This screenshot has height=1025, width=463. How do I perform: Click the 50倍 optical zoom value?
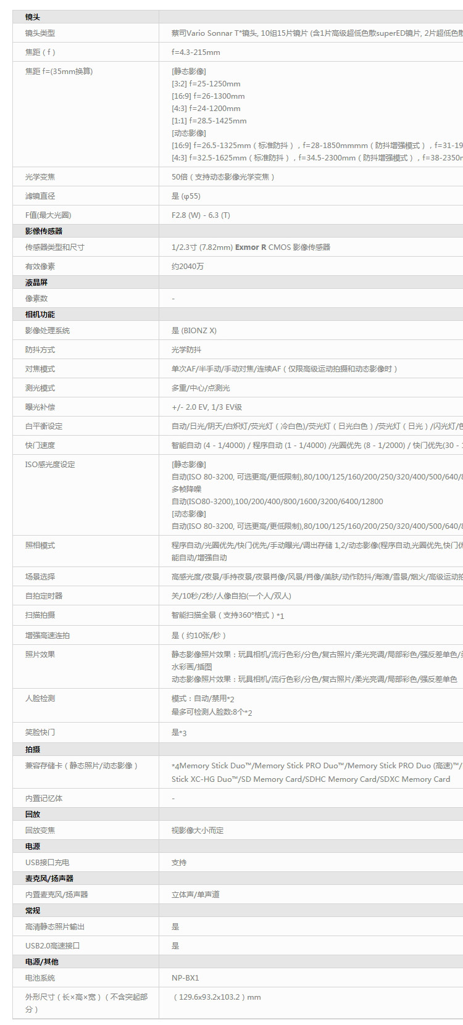point(223,177)
